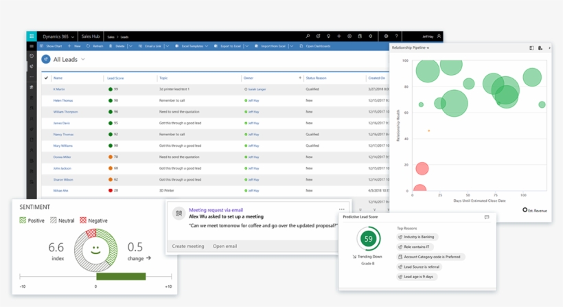Click the Create meeting button
The width and height of the screenshot is (563, 307).
click(x=188, y=247)
